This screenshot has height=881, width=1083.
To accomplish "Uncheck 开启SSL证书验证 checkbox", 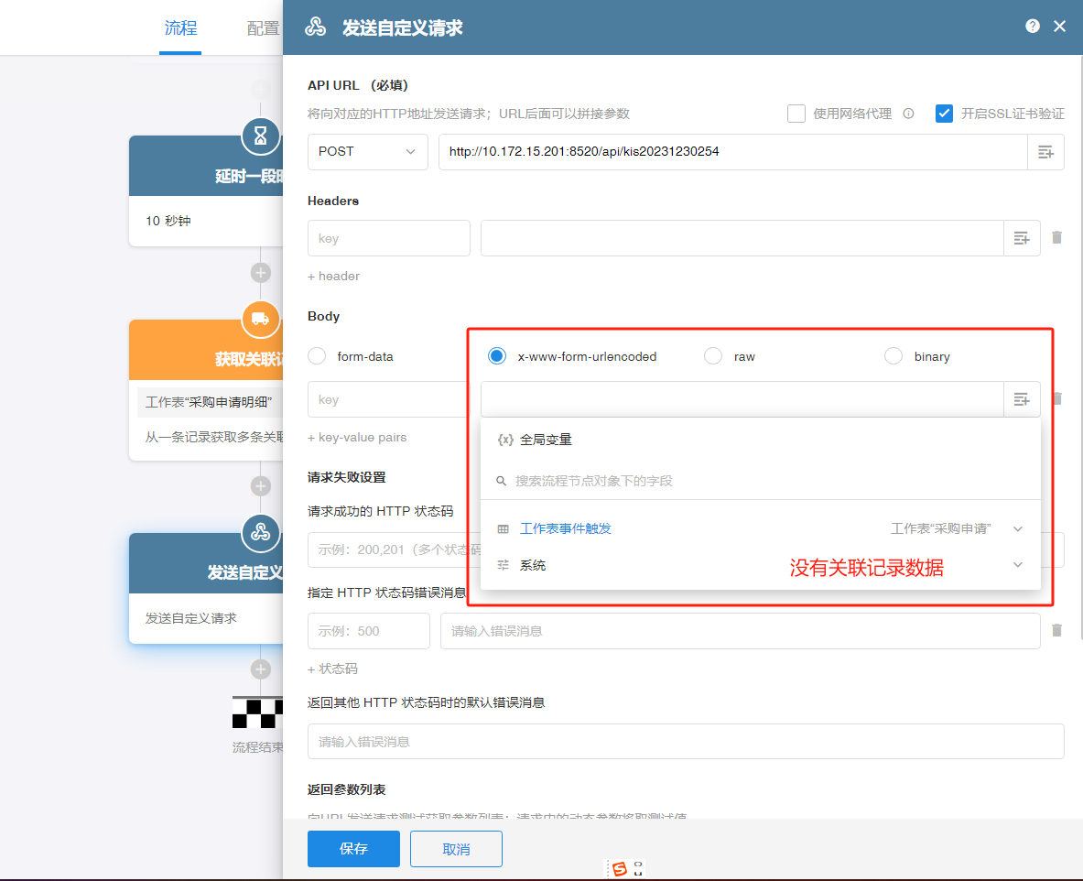I will pos(945,114).
